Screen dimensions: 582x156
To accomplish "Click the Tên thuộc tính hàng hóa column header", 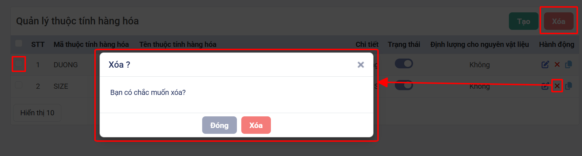I will point(178,44).
